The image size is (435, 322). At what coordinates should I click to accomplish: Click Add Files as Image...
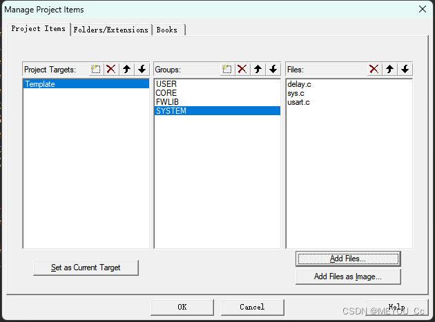click(x=348, y=276)
